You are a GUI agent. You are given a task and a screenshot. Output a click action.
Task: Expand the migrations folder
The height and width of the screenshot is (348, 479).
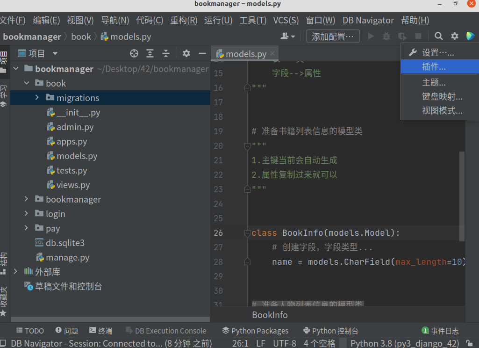tap(36, 98)
